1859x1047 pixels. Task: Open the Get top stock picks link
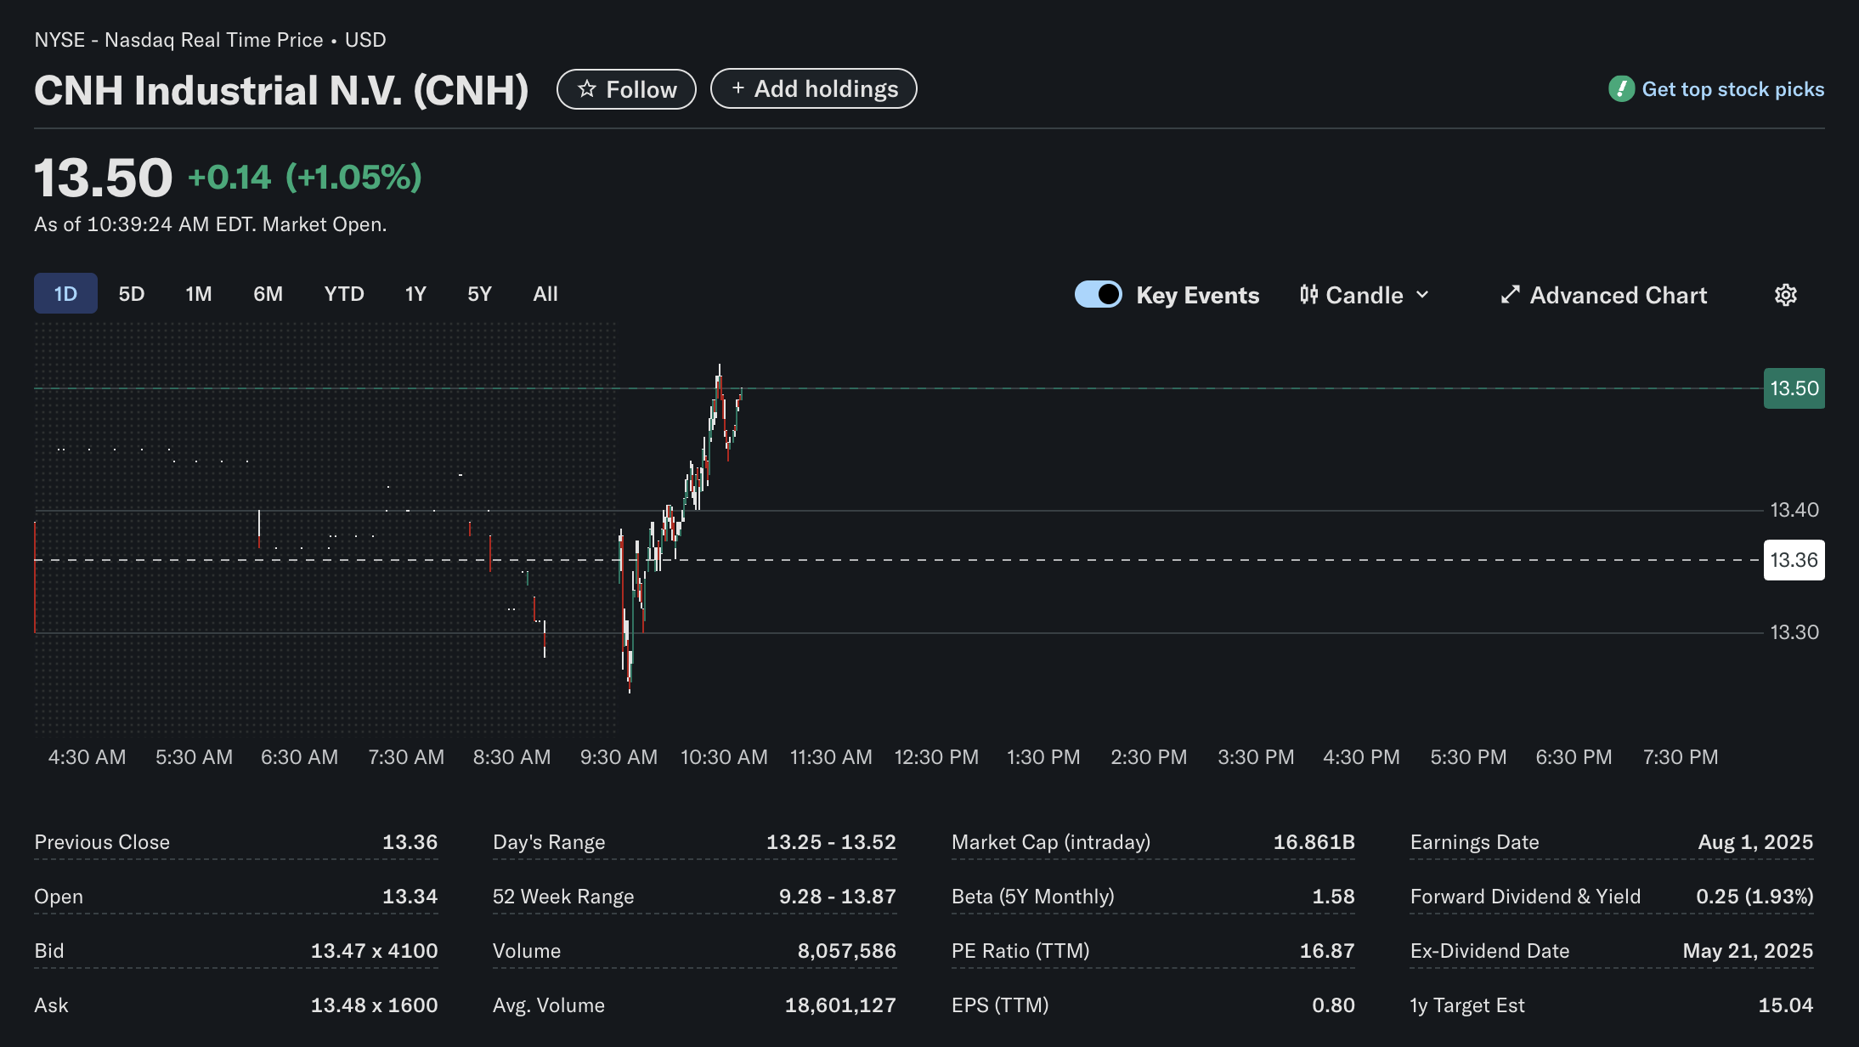[1732, 89]
